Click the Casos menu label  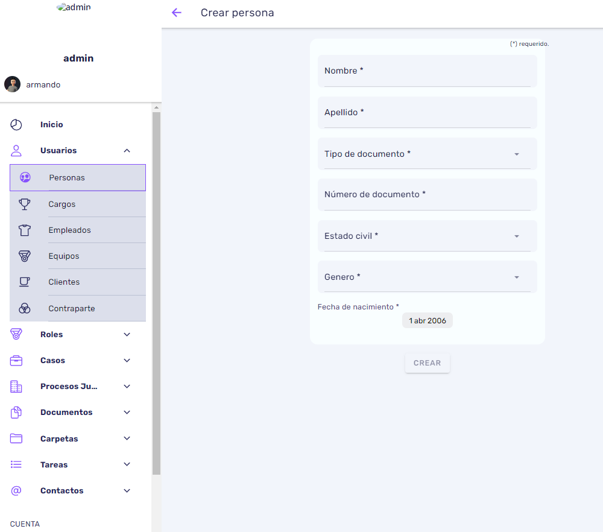(52, 361)
